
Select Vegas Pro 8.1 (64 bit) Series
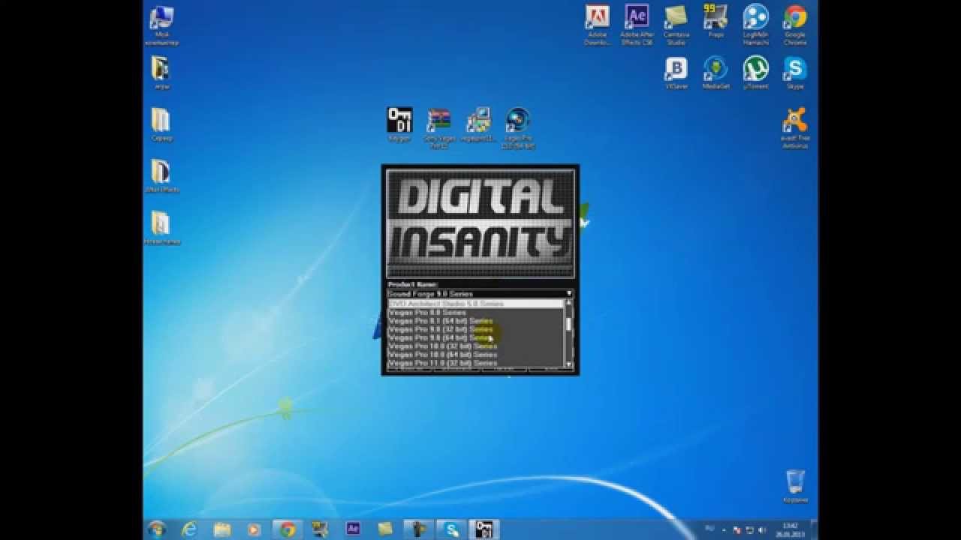coord(476,321)
